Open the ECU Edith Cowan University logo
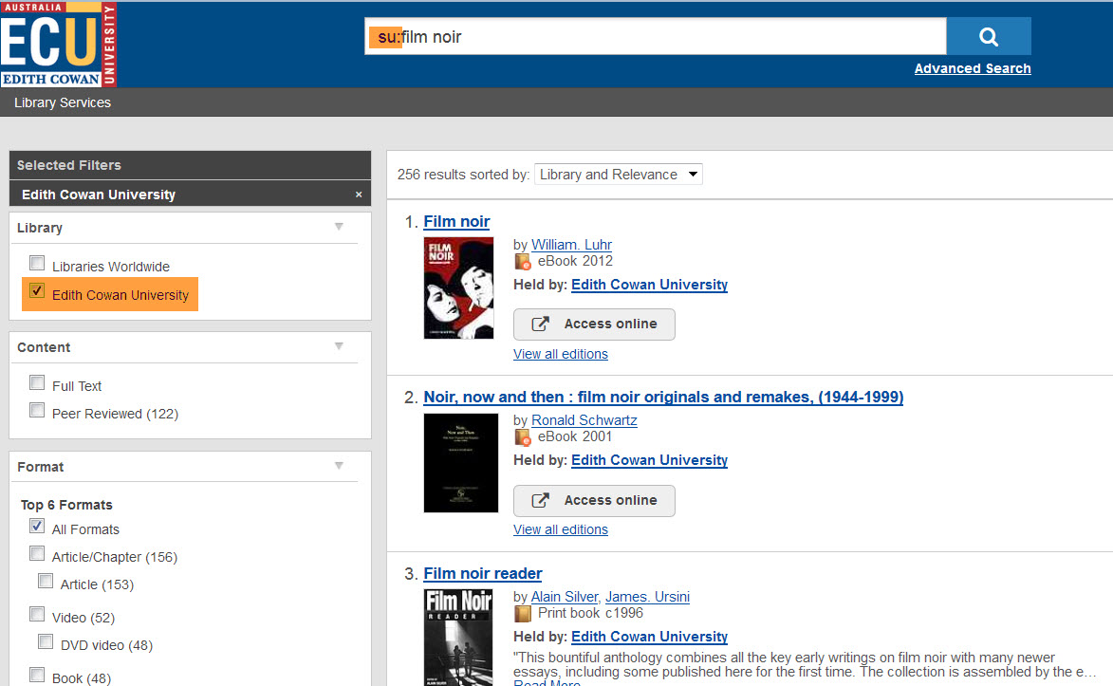 [58, 44]
